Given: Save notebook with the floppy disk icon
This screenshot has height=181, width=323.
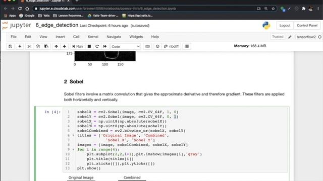Looking at the screenshot, I should (10, 46).
